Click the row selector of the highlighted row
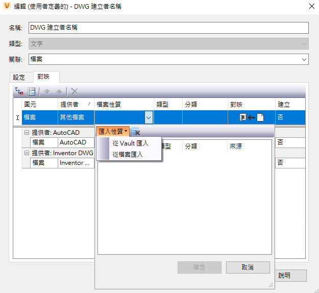The height and width of the screenshot is (293, 319). tap(17, 117)
